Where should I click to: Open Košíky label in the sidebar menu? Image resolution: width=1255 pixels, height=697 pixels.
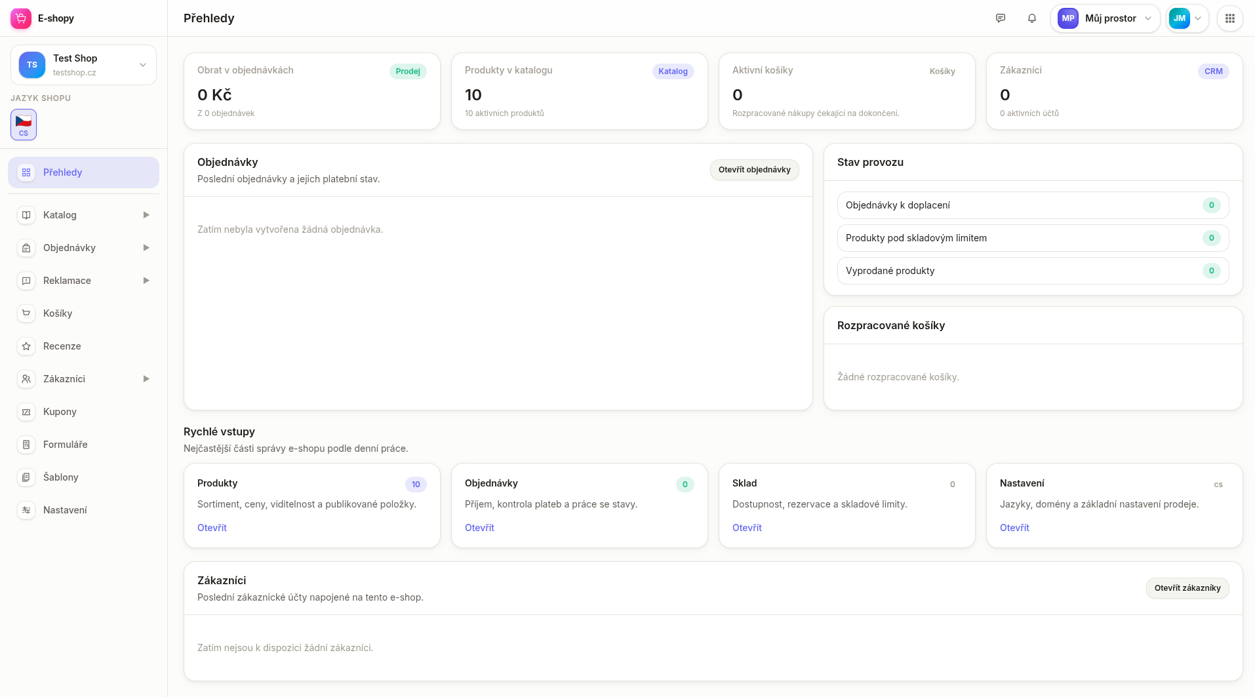(58, 313)
